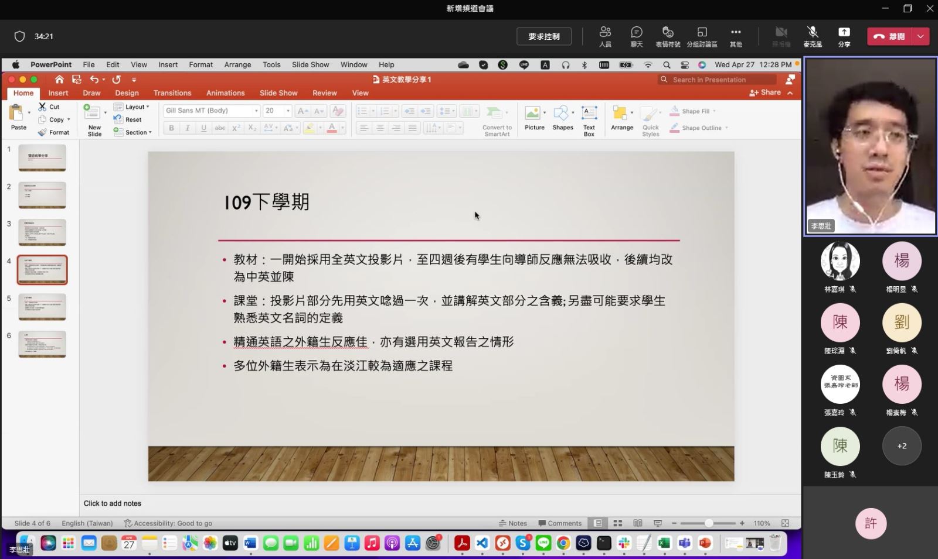Open the Teams chat panel icon
This screenshot has width=938, height=559.
tap(636, 33)
